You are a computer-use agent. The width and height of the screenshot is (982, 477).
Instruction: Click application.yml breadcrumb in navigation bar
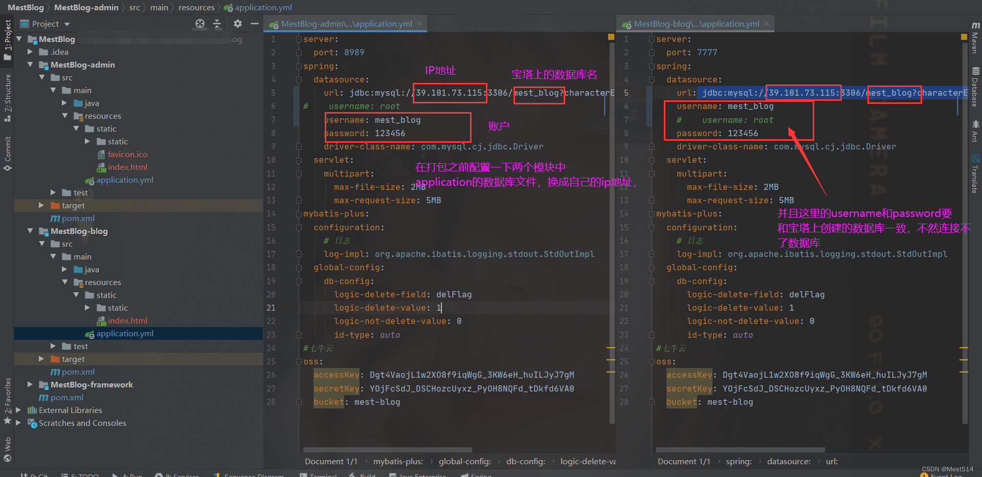pyautogui.click(x=258, y=7)
